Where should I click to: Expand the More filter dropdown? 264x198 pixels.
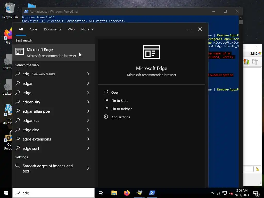tap(87, 29)
